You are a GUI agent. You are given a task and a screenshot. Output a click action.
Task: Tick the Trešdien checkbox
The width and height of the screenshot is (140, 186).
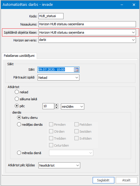(51, 138)
